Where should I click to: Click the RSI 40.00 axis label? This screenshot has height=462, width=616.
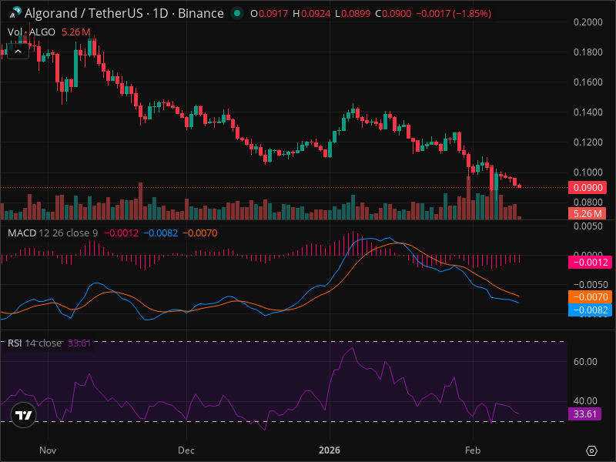coord(585,400)
